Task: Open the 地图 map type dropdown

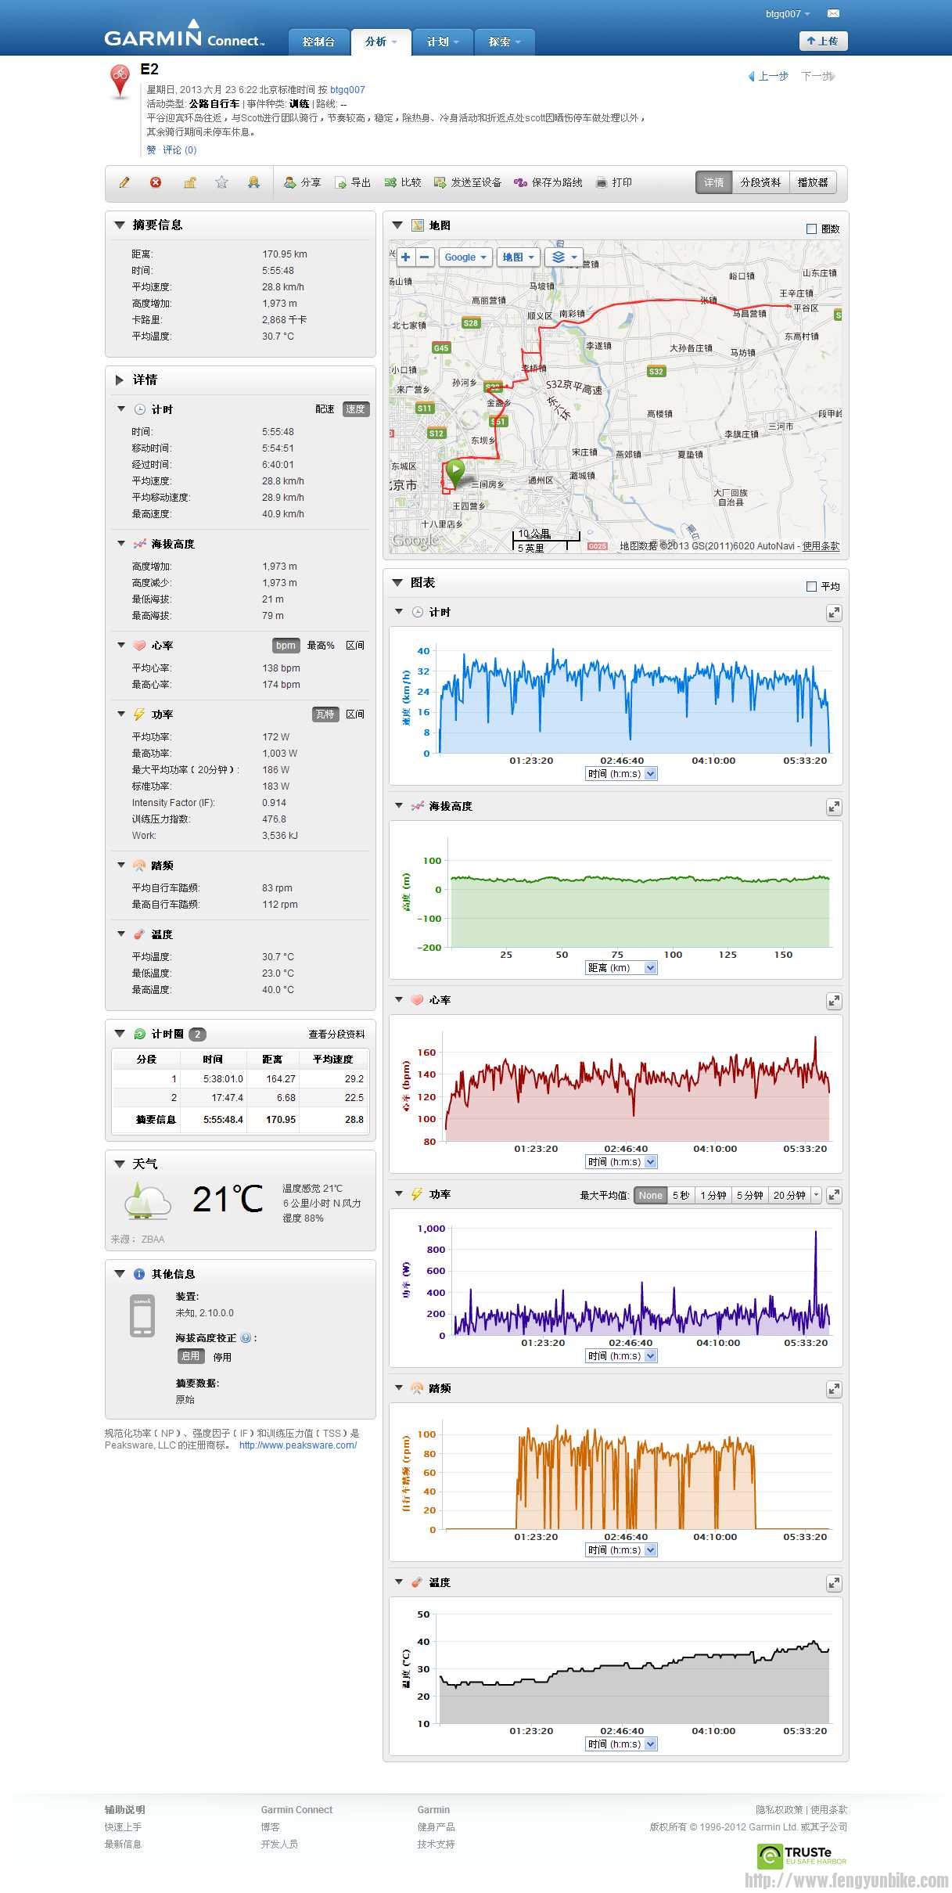Action: click(519, 257)
